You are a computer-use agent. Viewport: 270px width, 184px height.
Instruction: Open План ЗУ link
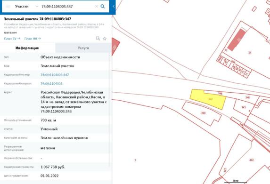(12, 39)
